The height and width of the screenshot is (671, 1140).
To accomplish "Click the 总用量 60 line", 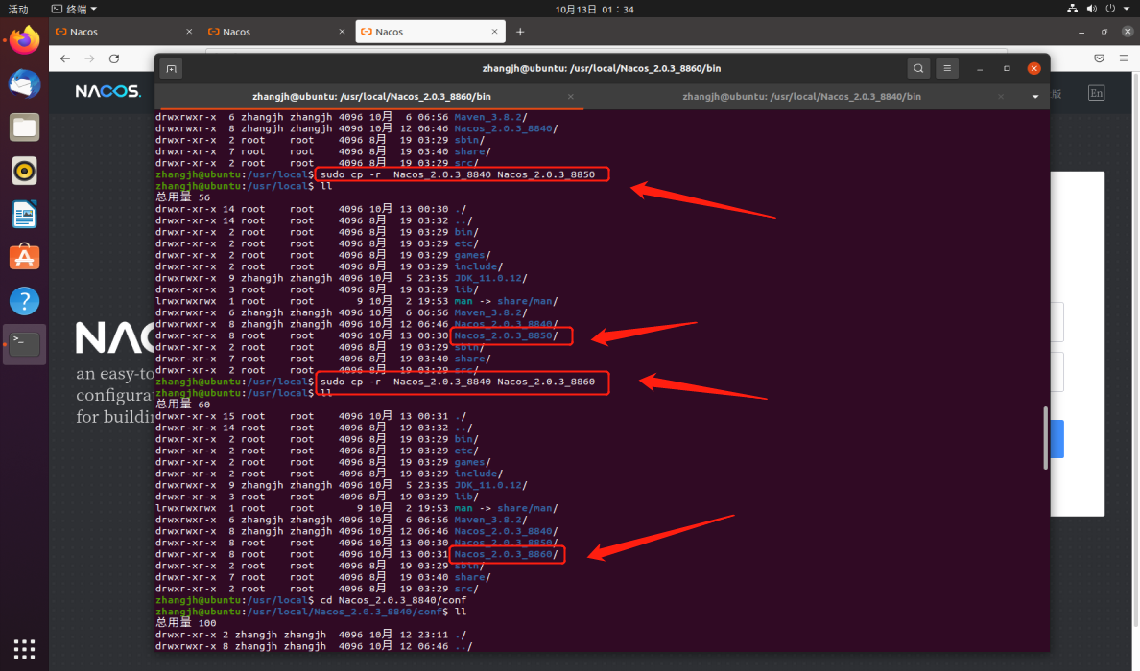I will click(183, 405).
